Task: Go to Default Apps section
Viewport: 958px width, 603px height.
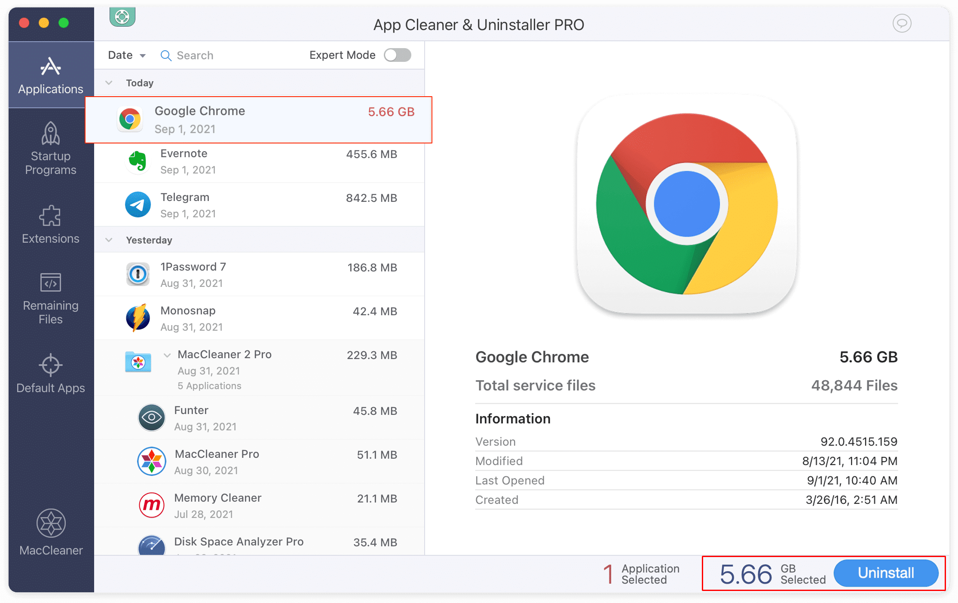Action: pos(51,373)
